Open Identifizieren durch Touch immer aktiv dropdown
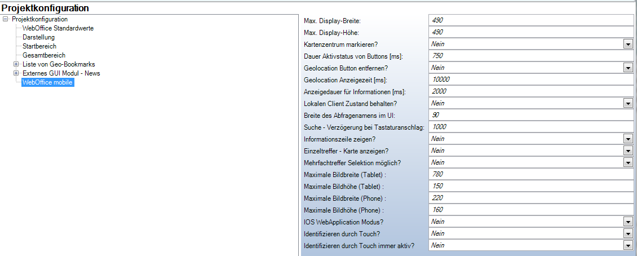This screenshot has height=256, width=637. pos(627,245)
